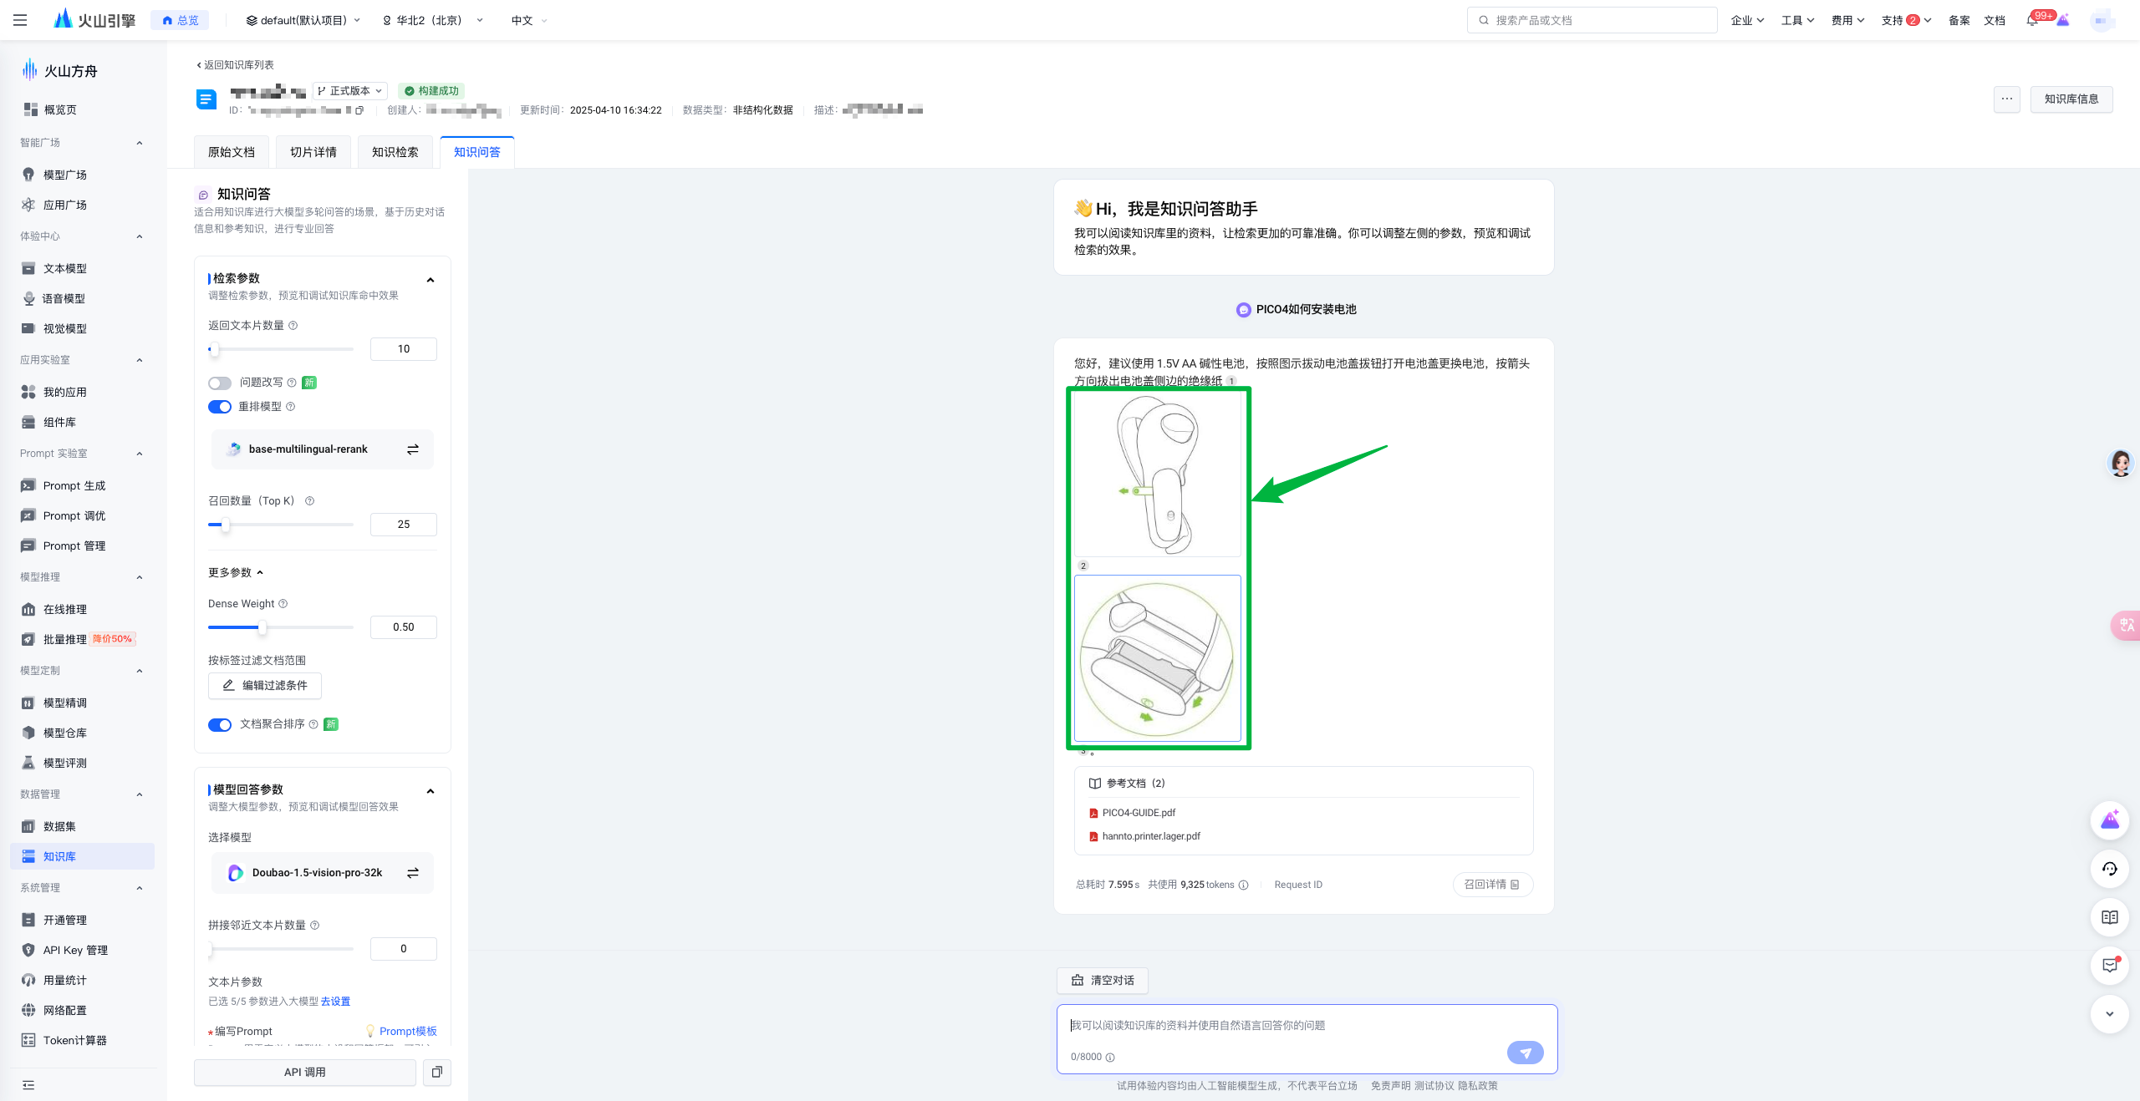
Task: Collapse the 检索参数 section
Action: tap(431, 280)
